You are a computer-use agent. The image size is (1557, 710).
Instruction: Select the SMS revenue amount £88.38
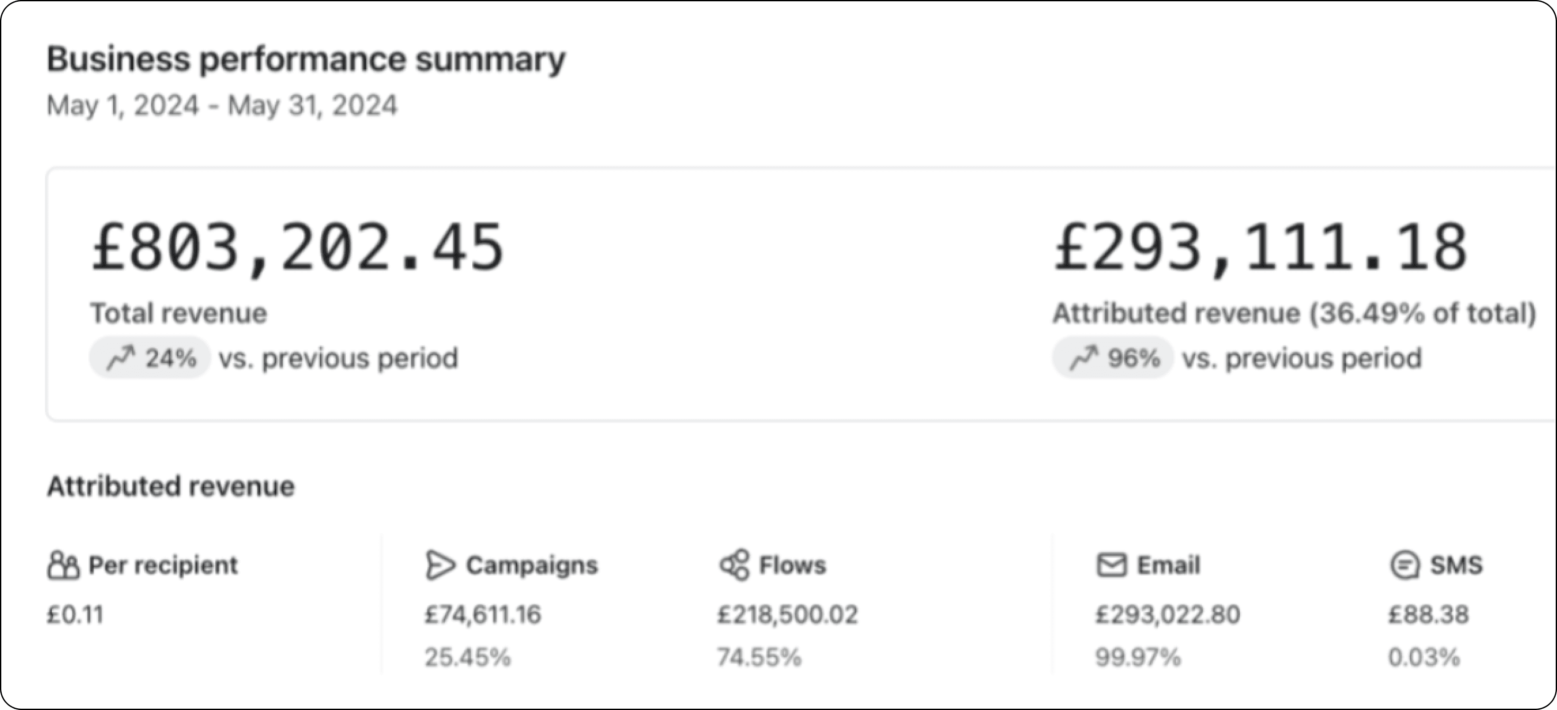pyautogui.click(x=1428, y=614)
